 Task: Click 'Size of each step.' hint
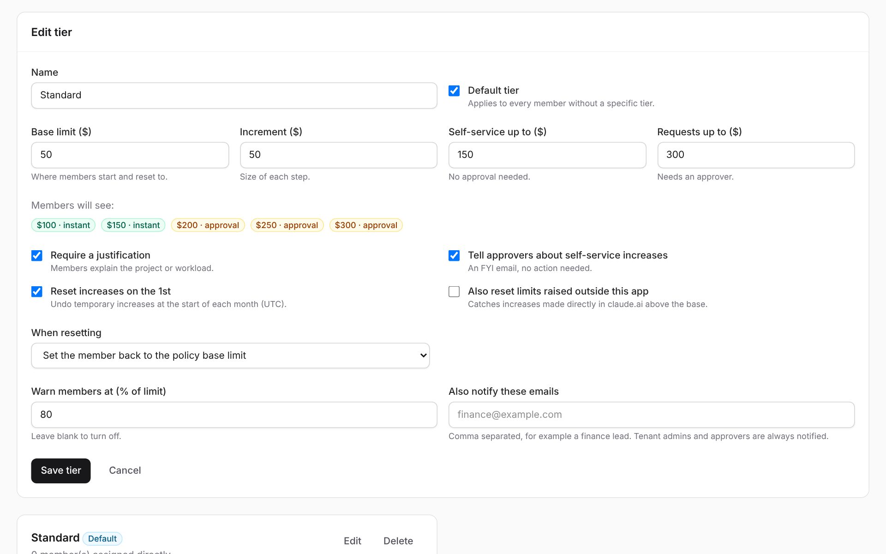pyautogui.click(x=275, y=177)
